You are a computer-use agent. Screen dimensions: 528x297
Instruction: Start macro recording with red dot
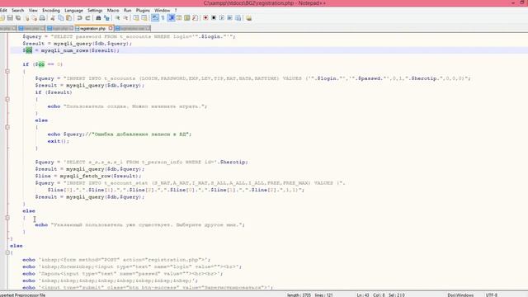[205, 18]
